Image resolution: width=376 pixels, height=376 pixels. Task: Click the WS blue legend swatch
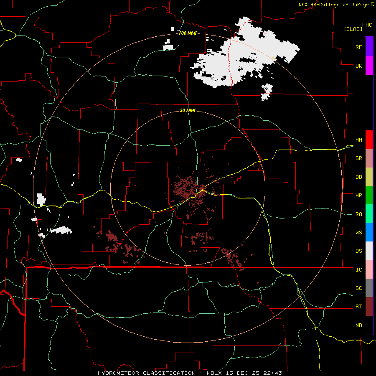(x=369, y=232)
